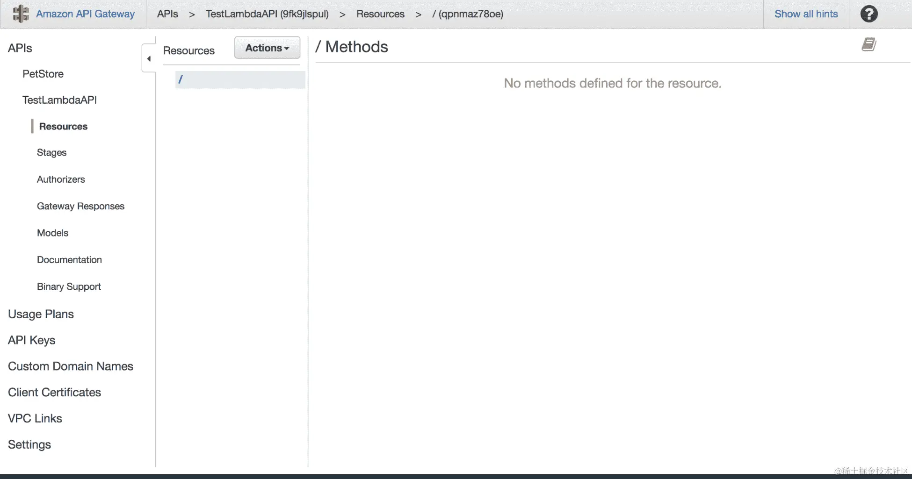Open TestLambdaAPI (9fk9jlspul) breadcrumb
The width and height of the screenshot is (912, 479).
coord(267,14)
